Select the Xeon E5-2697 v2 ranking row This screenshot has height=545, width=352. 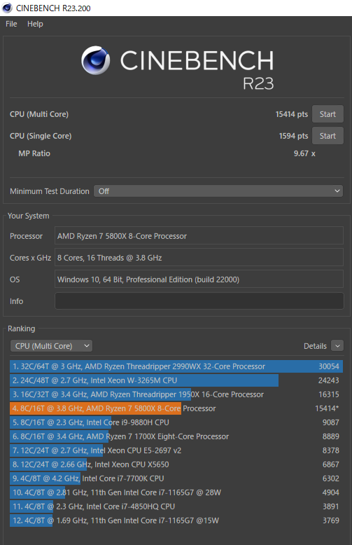pos(176,450)
